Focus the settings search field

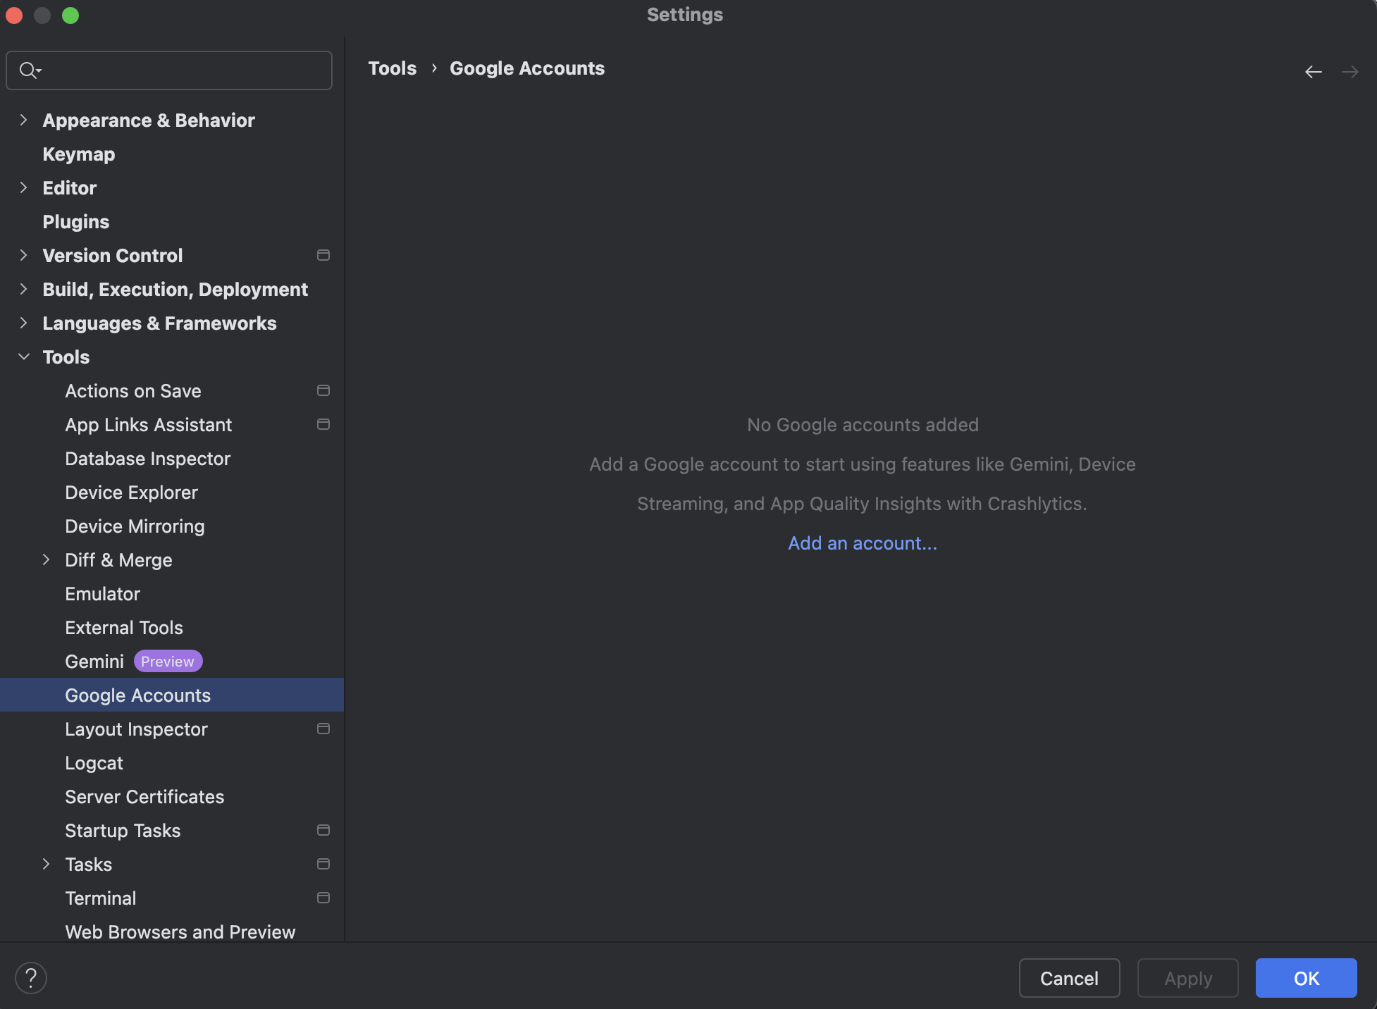pos(183,70)
